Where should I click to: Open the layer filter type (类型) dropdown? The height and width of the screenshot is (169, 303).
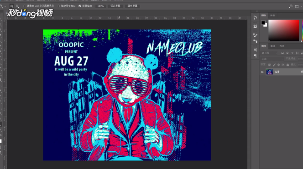point(269,53)
